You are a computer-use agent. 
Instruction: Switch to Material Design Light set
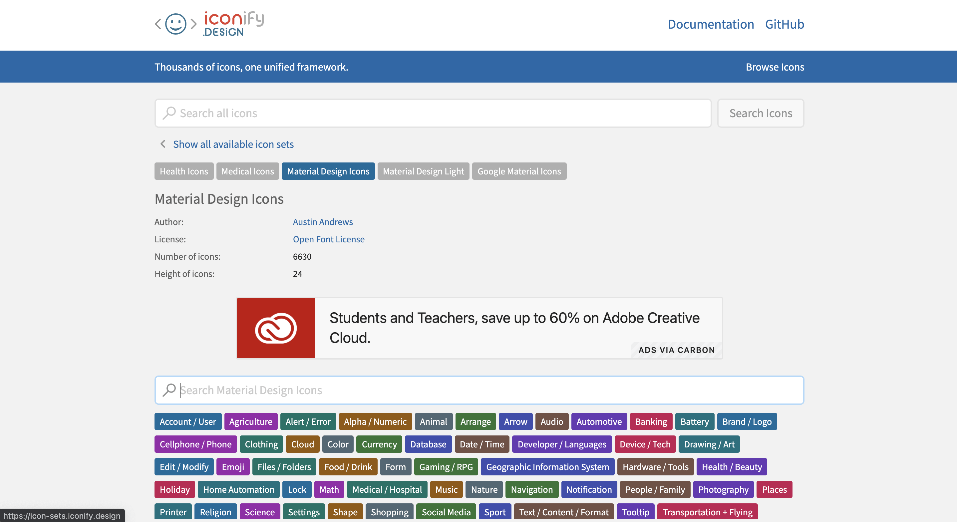423,171
